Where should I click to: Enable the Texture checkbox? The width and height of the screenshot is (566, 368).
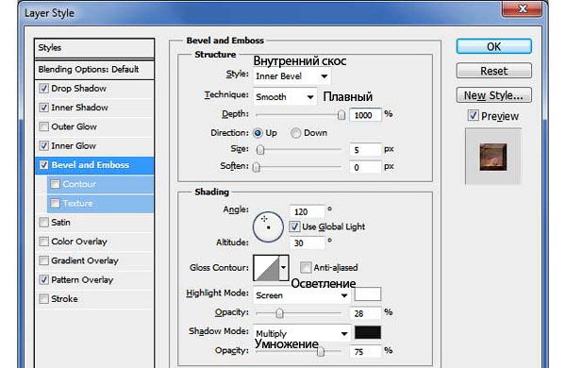tap(55, 203)
